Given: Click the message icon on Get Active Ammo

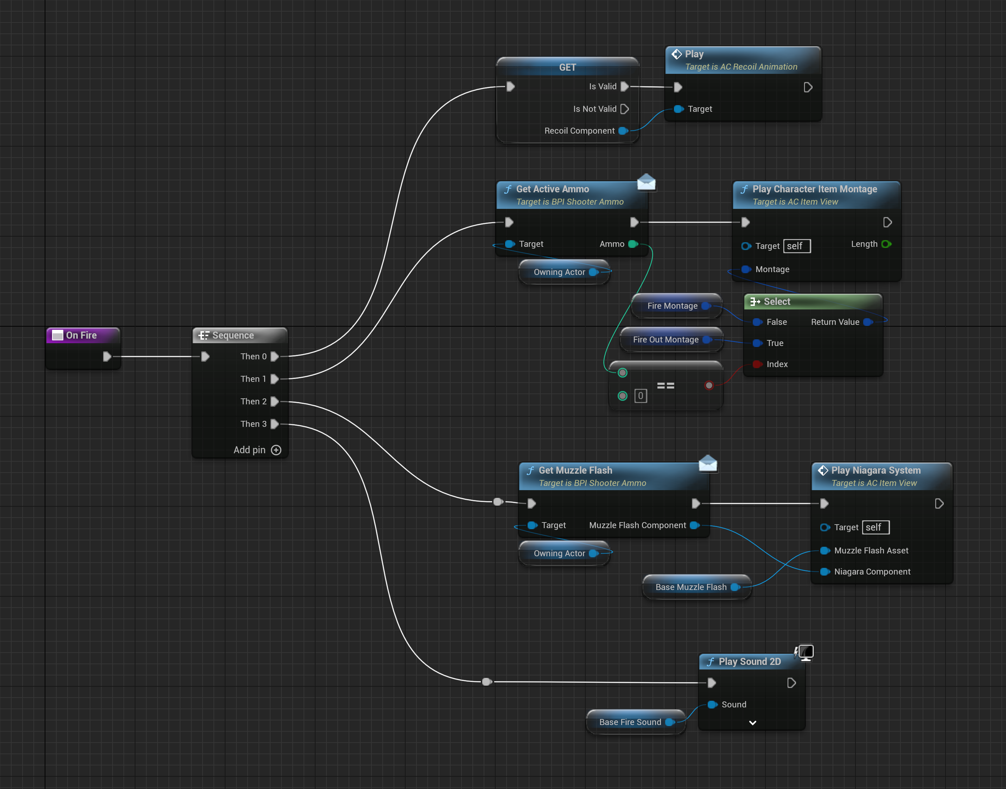Looking at the screenshot, I should coord(647,182).
